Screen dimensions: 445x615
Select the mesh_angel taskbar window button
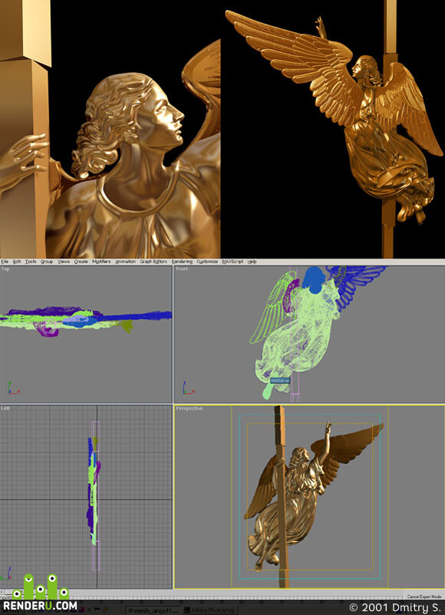tap(153, 610)
